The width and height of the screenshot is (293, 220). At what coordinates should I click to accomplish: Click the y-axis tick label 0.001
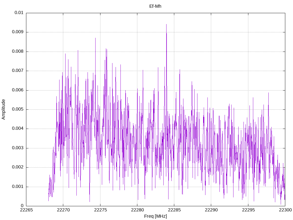(x=18, y=187)
